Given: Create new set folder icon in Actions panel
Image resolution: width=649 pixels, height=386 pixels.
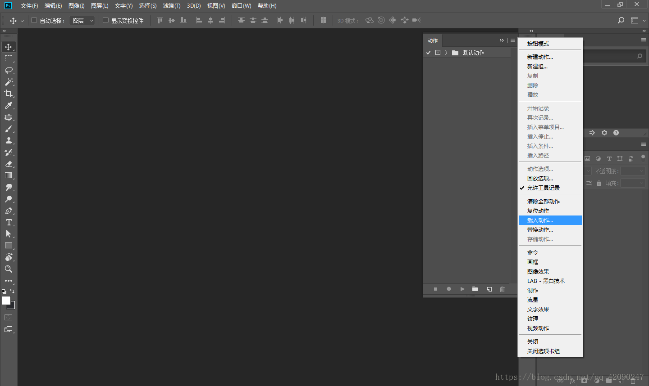Looking at the screenshot, I should (x=475, y=289).
